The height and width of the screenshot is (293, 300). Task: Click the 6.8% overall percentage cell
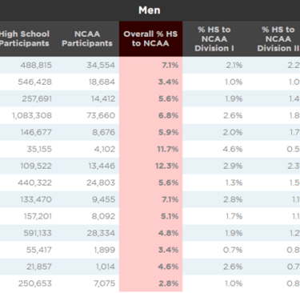(169, 115)
